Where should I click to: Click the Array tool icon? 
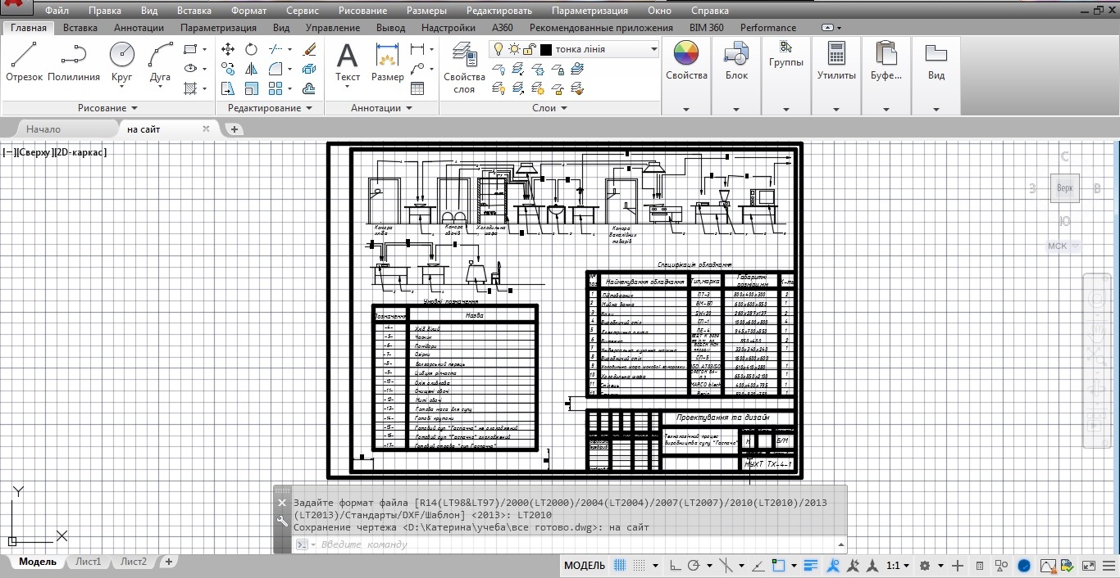(x=275, y=88)
